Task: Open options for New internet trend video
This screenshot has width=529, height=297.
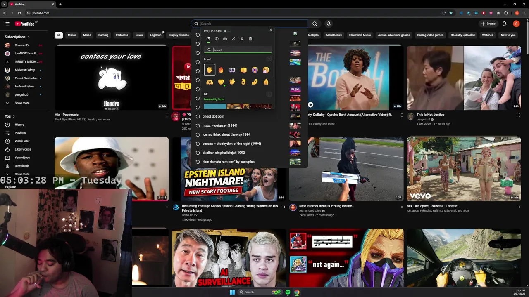Action: point(402,206)
